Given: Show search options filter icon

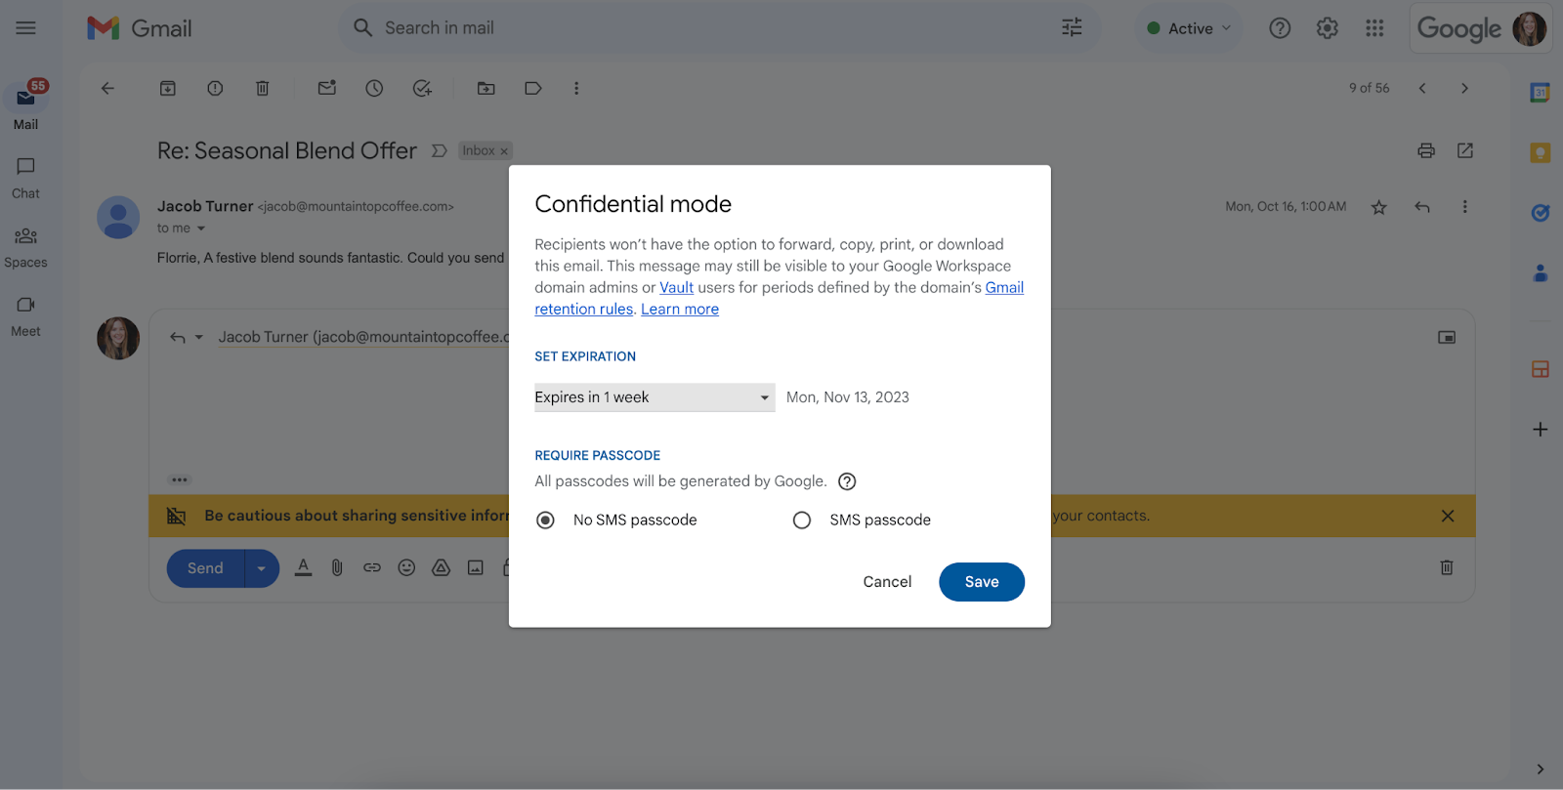Looking at the screenshot, I should coord(1072,27).
